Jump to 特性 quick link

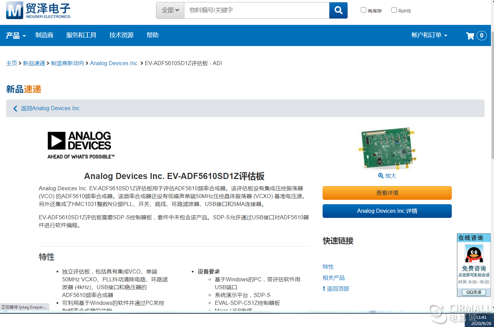point(328,267)
